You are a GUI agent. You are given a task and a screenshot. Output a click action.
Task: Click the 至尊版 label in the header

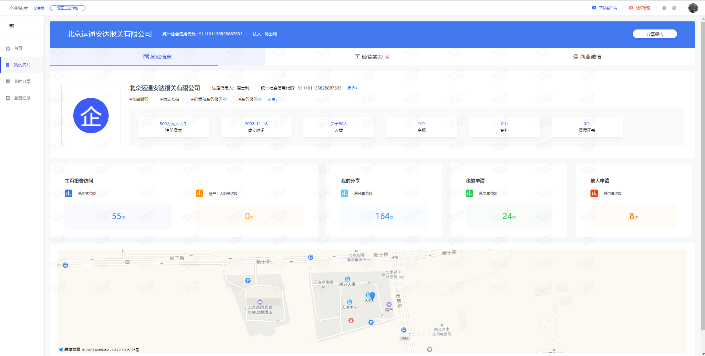click(x=39, y=8)
